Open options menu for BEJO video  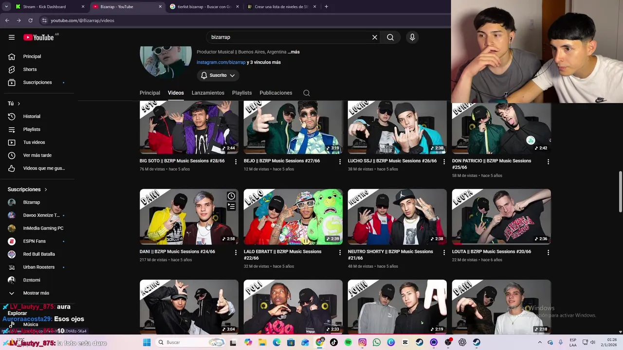340,161
